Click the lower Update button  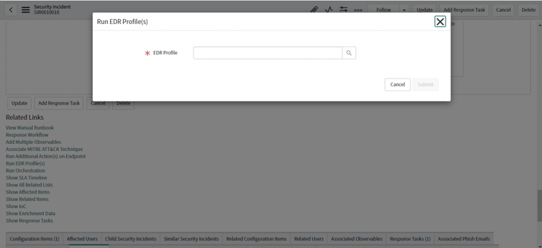click(x=19, y=103)
